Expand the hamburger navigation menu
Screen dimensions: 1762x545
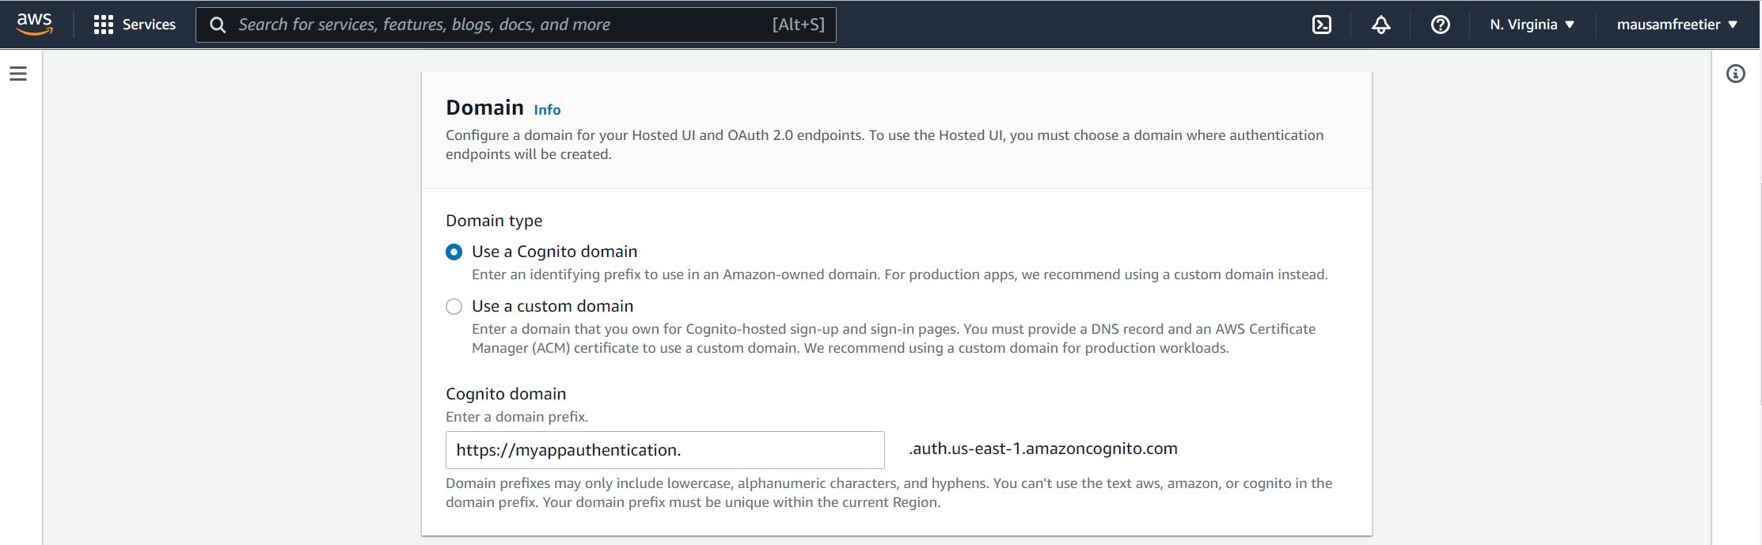pos(18,74)
